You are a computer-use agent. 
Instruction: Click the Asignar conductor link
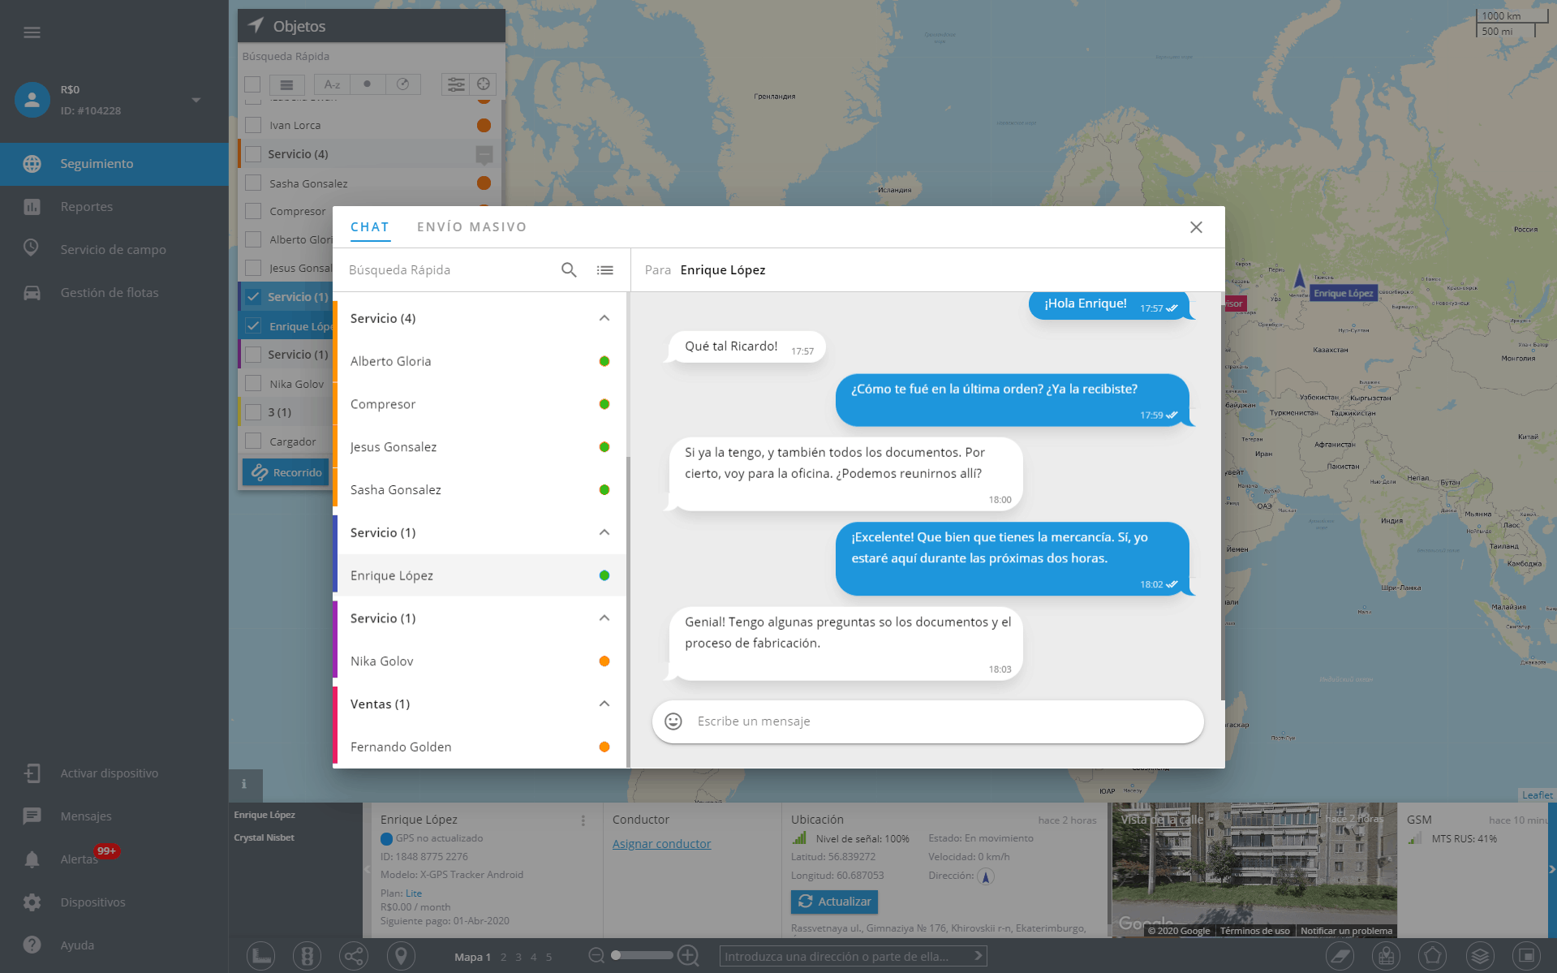(661, 844)
